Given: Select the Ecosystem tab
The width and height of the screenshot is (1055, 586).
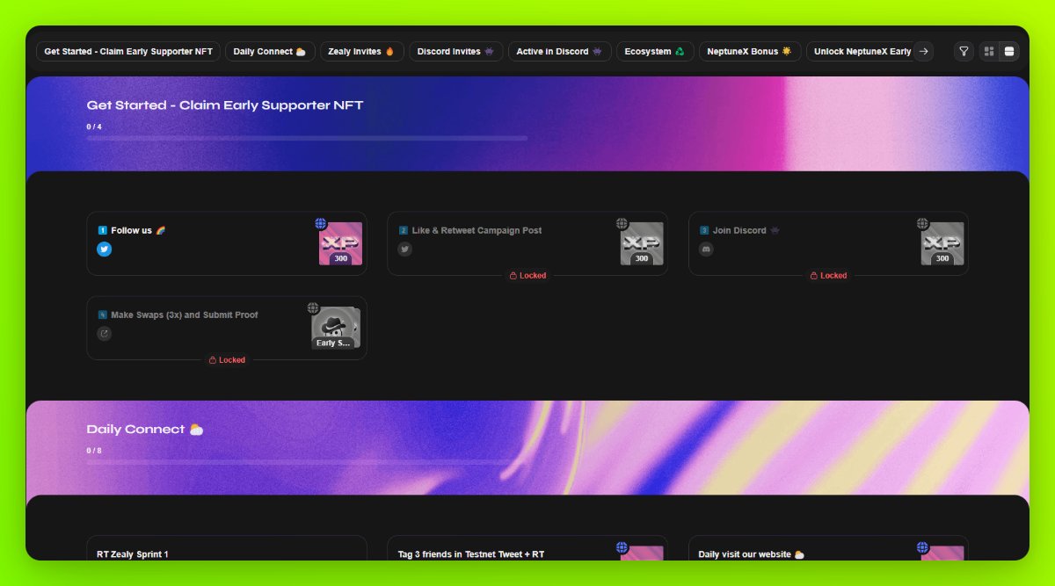Looking at the screenshot, I should pos(655,52).
